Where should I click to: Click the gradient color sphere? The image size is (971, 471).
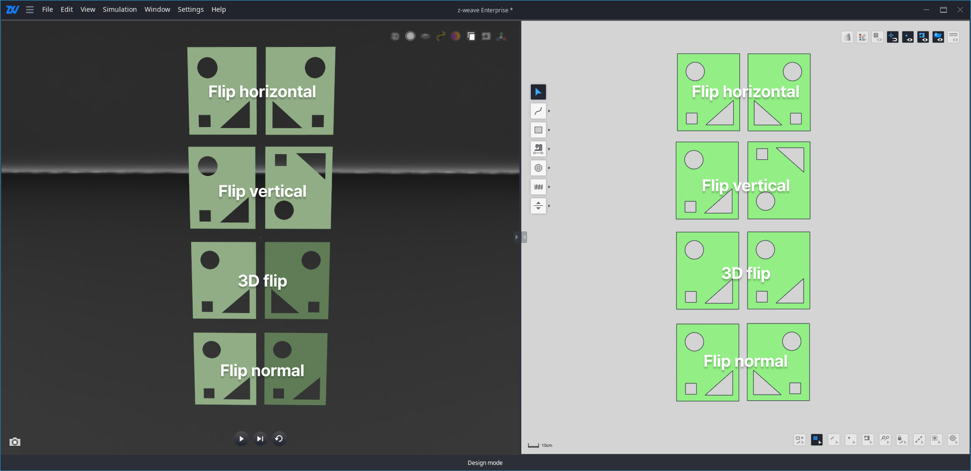pyautogui.click(x=455, y=36)
